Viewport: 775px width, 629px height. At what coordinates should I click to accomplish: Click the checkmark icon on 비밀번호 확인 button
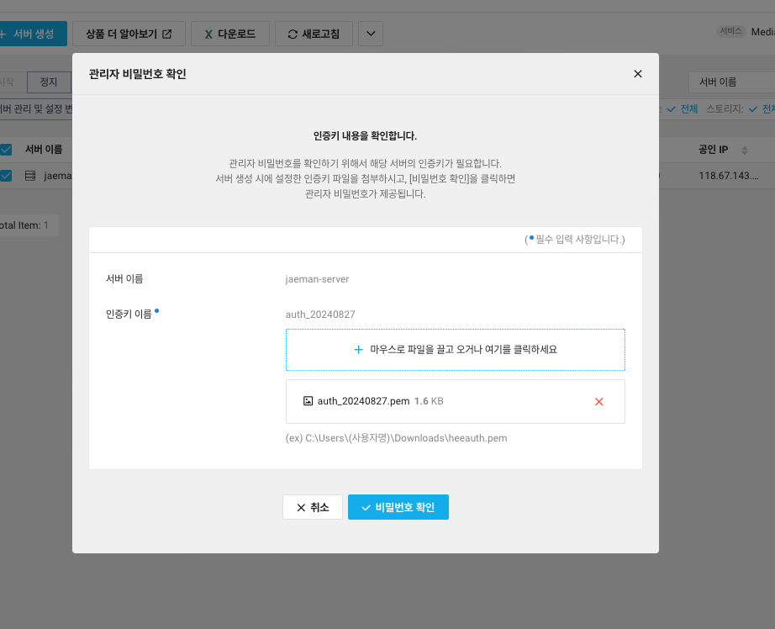click(x=365, y=507)
